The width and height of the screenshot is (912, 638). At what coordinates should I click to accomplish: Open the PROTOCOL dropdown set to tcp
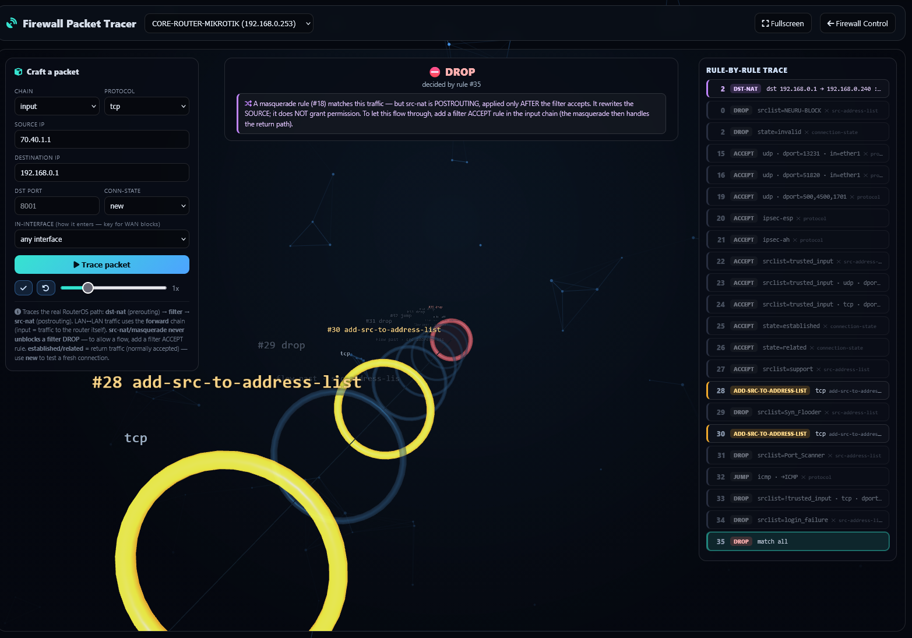pos(147,106)
